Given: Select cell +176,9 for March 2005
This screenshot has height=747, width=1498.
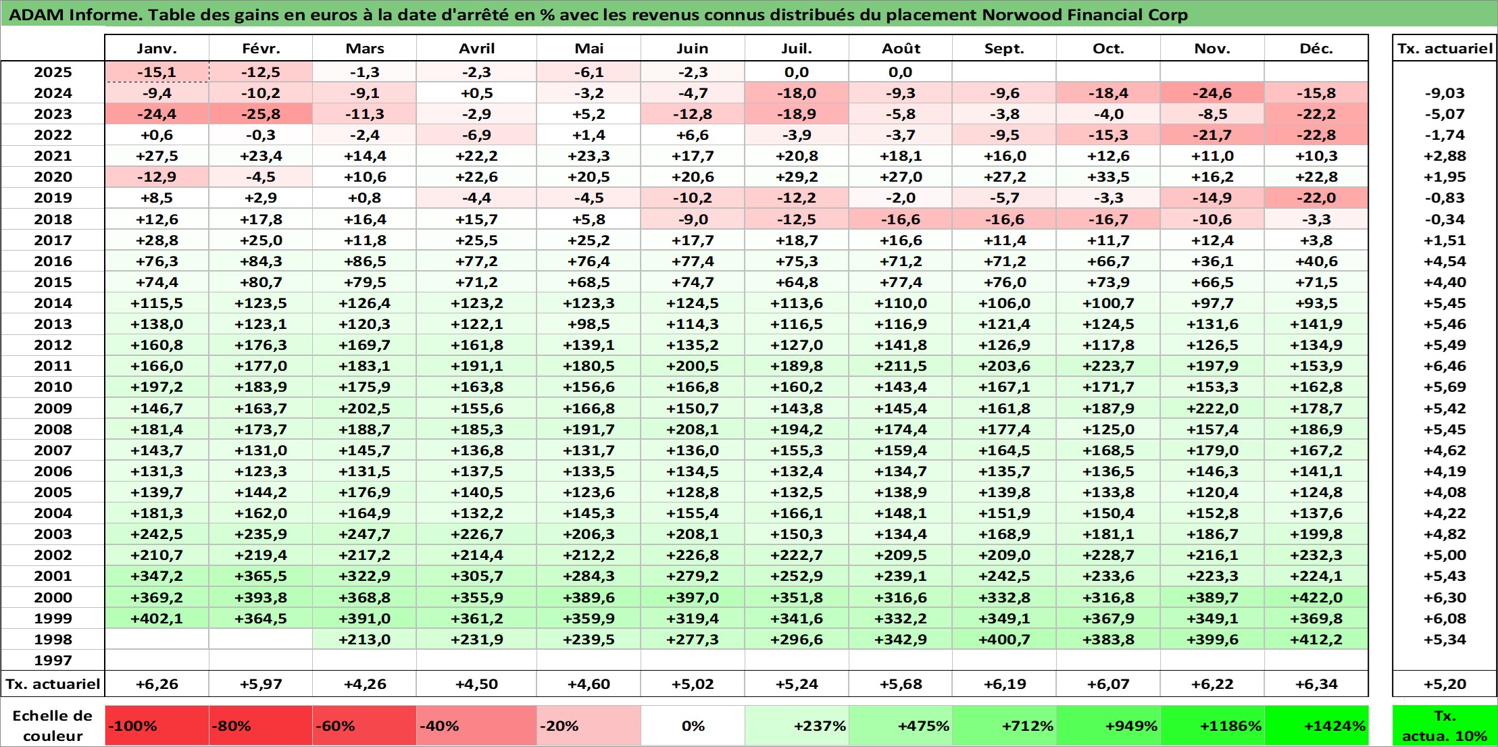Looking at the screenshot, I should tap(364, 492).
